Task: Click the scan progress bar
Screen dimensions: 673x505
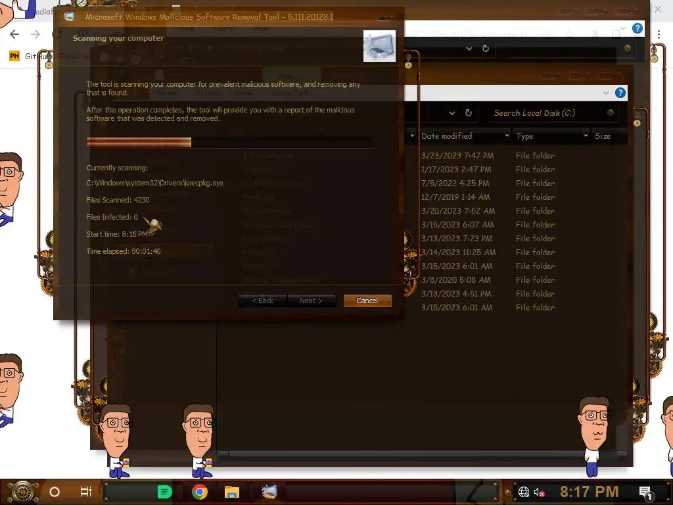Action: click(x=229, y=143)
